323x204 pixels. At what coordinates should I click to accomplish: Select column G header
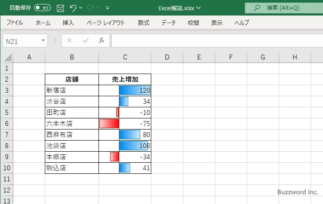coord(263,57)
